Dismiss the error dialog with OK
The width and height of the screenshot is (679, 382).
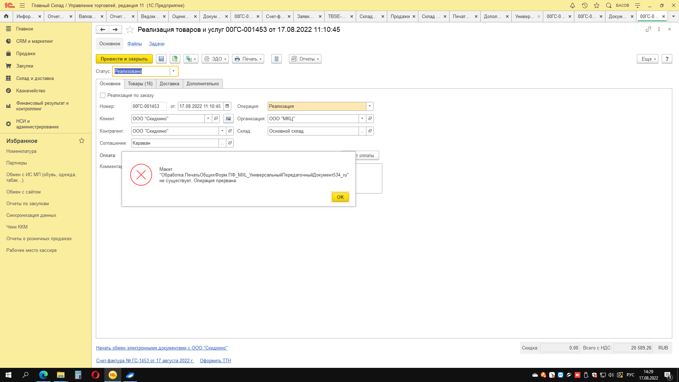[x=340, y=197]
